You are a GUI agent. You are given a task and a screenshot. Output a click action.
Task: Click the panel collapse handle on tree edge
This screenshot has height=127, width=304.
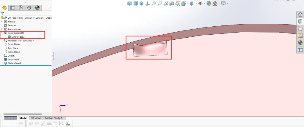click(53, 56)
